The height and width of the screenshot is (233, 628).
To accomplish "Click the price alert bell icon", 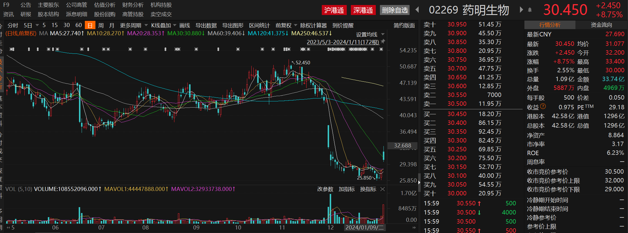I will [x=530, y=10].
